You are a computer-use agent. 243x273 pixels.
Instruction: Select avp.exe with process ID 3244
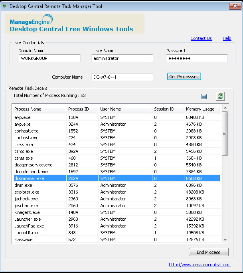coord(116,124)
